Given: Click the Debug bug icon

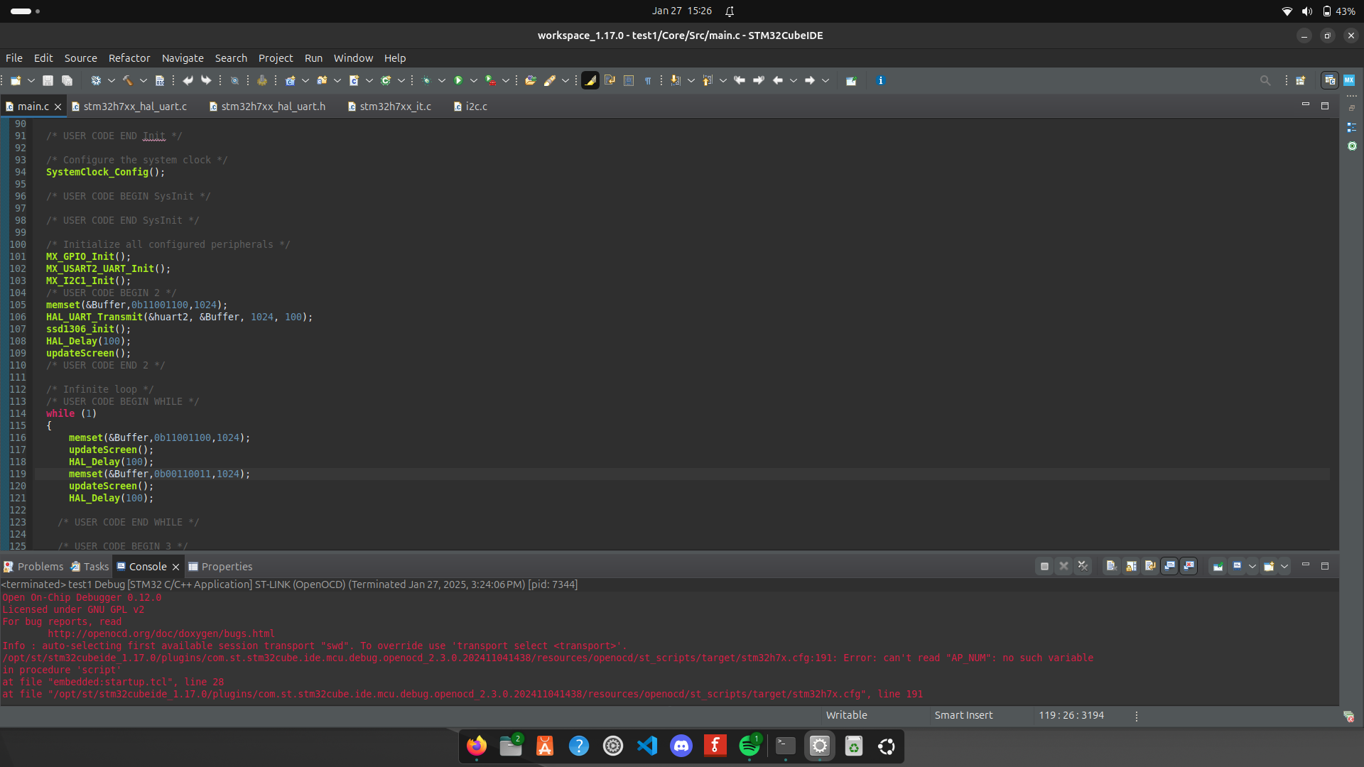Looking at the screenshot, I should pos(426,81).
